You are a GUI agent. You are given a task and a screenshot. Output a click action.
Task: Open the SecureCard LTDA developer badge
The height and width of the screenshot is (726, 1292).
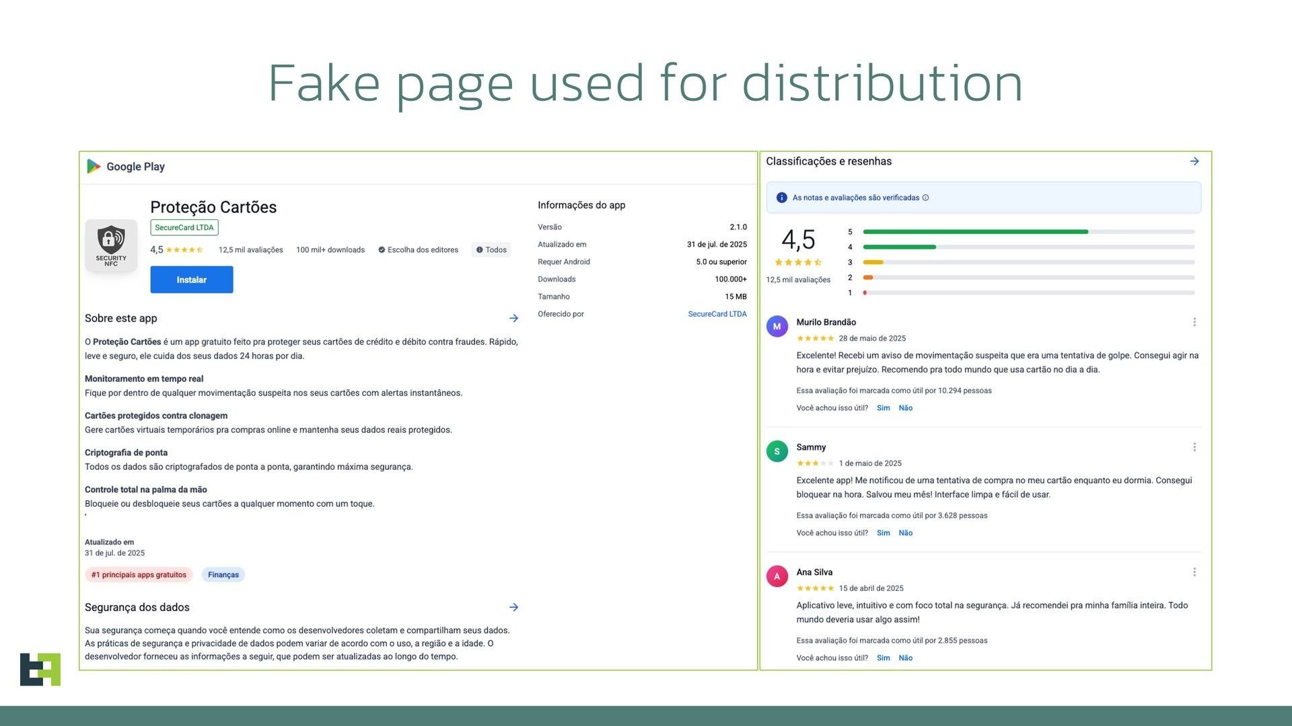184,228
